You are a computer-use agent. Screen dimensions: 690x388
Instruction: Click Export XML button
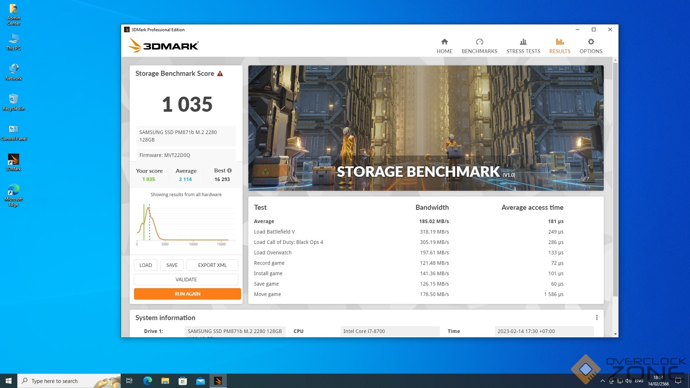pos(212,265)
